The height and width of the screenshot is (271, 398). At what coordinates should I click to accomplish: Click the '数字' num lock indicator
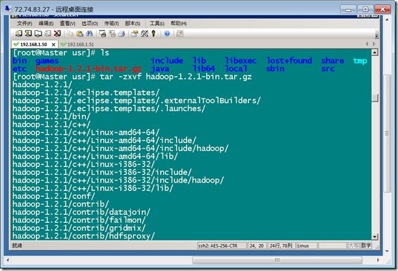[x=366, y=246]
